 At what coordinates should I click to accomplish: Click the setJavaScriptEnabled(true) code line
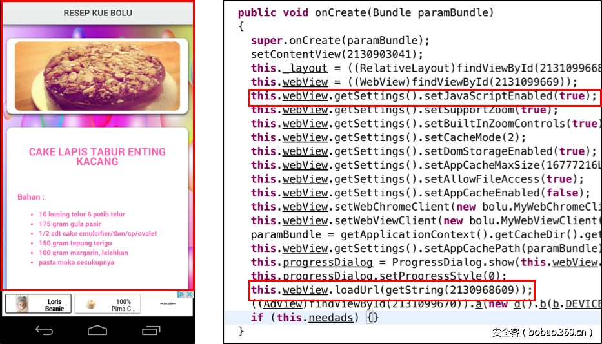424,96
